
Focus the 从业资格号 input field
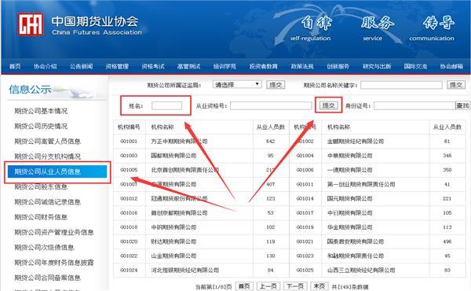[x=271, y=105]
